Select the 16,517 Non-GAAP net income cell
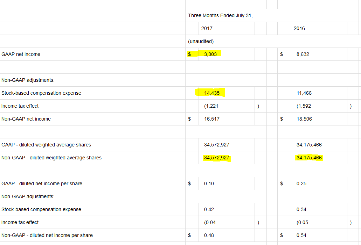The height and width of the screenshot is (245, 361). tap(212, 119)
